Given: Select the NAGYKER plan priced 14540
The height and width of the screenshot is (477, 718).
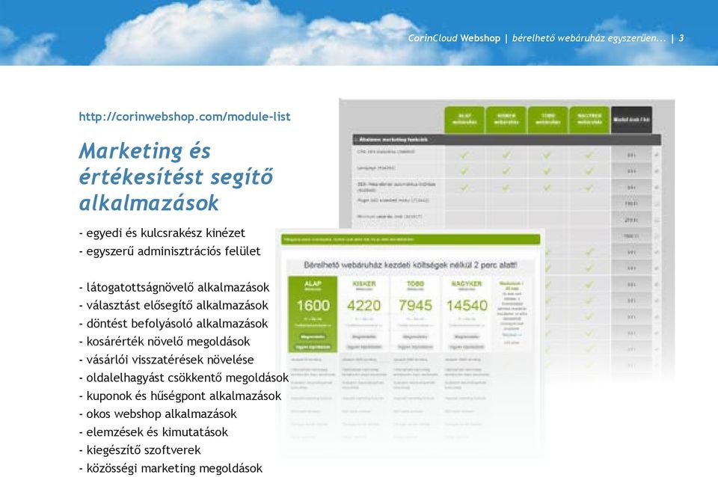Looking at the screenshot, I should click(467, 314).
